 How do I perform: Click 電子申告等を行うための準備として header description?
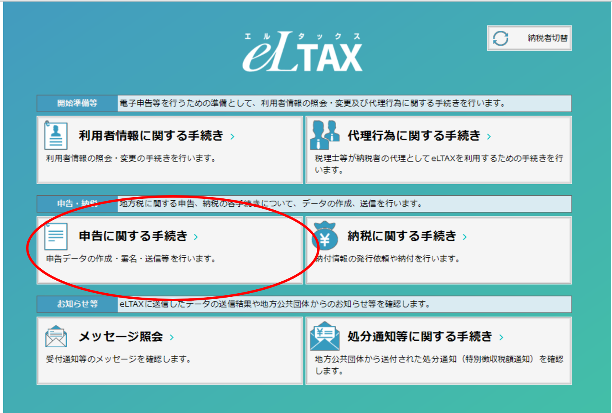pos(313,103)
